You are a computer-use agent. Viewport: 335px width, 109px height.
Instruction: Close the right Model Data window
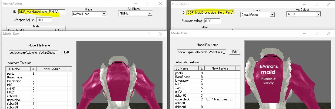coord(329,33)
